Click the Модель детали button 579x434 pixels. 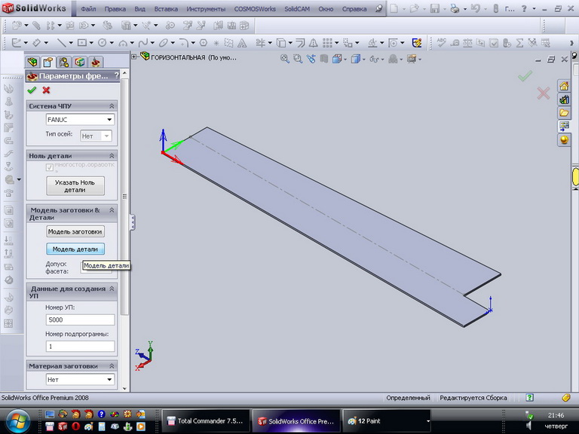point(75,249)
